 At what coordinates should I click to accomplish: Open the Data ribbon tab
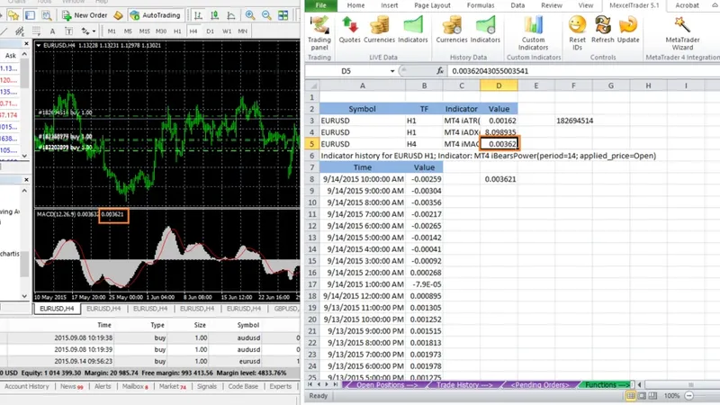tap(517, 5)
